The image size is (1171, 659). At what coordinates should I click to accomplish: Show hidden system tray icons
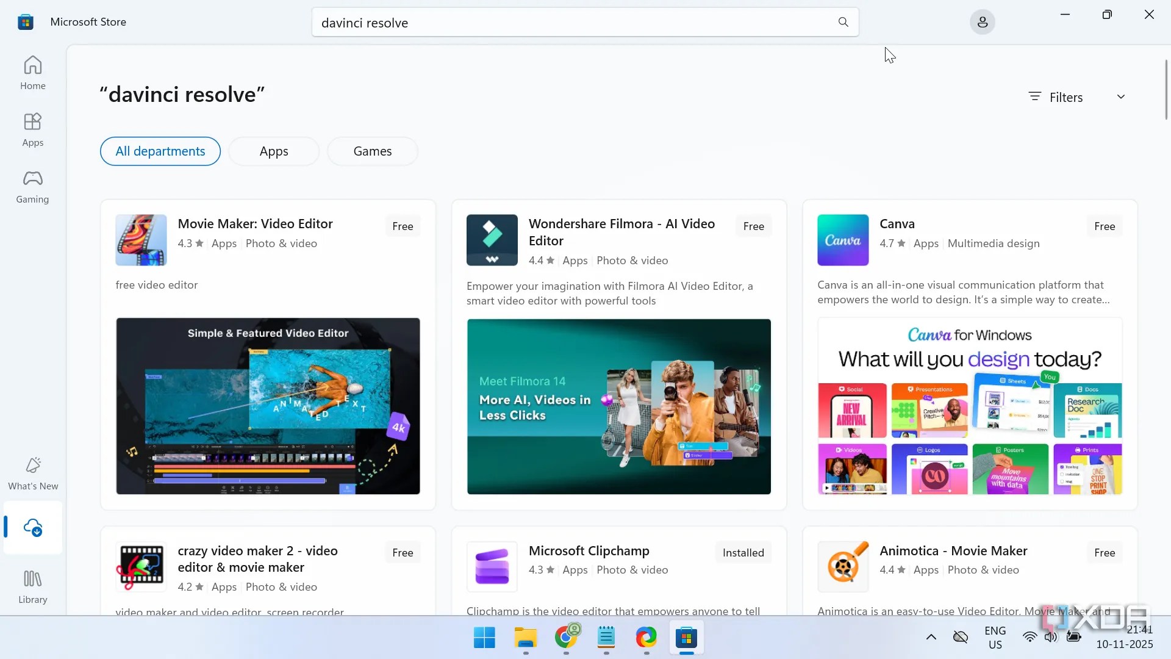pos(931,638)
